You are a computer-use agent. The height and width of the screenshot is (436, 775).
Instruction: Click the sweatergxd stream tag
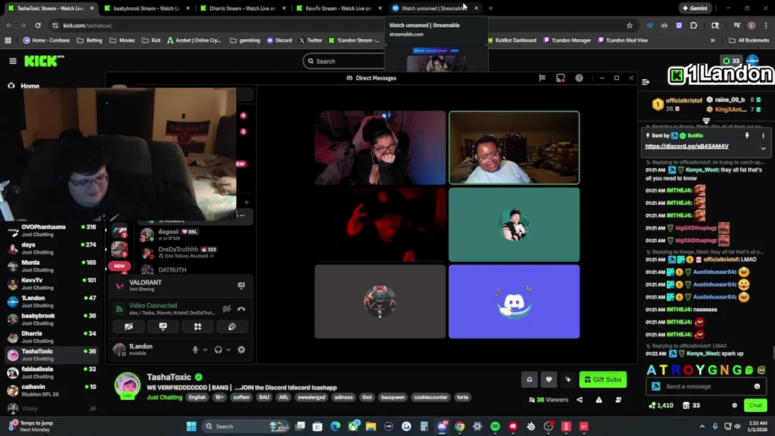click(x=311, y=397)
